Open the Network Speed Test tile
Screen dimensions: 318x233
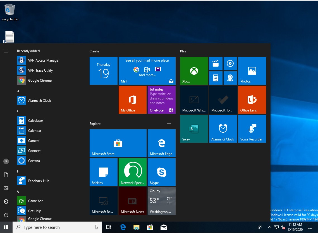click(x=132, y=172)
